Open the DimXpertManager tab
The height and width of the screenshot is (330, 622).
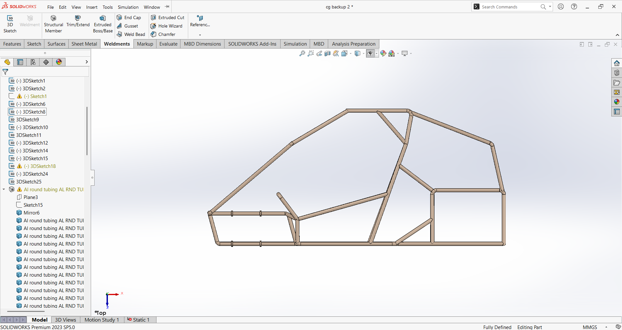(46, 62)
